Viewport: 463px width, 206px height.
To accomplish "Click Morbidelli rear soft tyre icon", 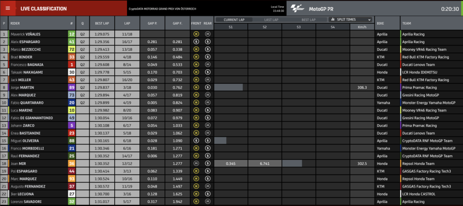I will click(x=208, y=148).
